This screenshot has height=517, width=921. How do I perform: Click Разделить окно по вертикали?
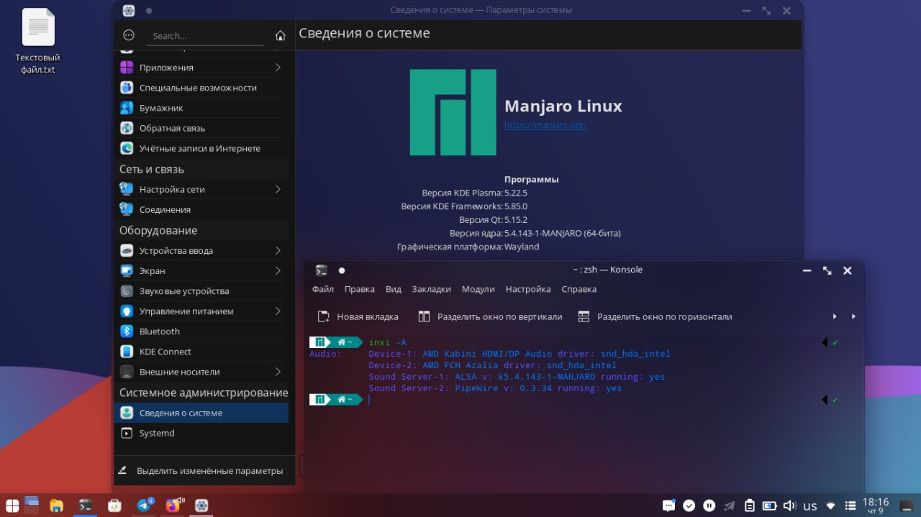coord(490,316)
